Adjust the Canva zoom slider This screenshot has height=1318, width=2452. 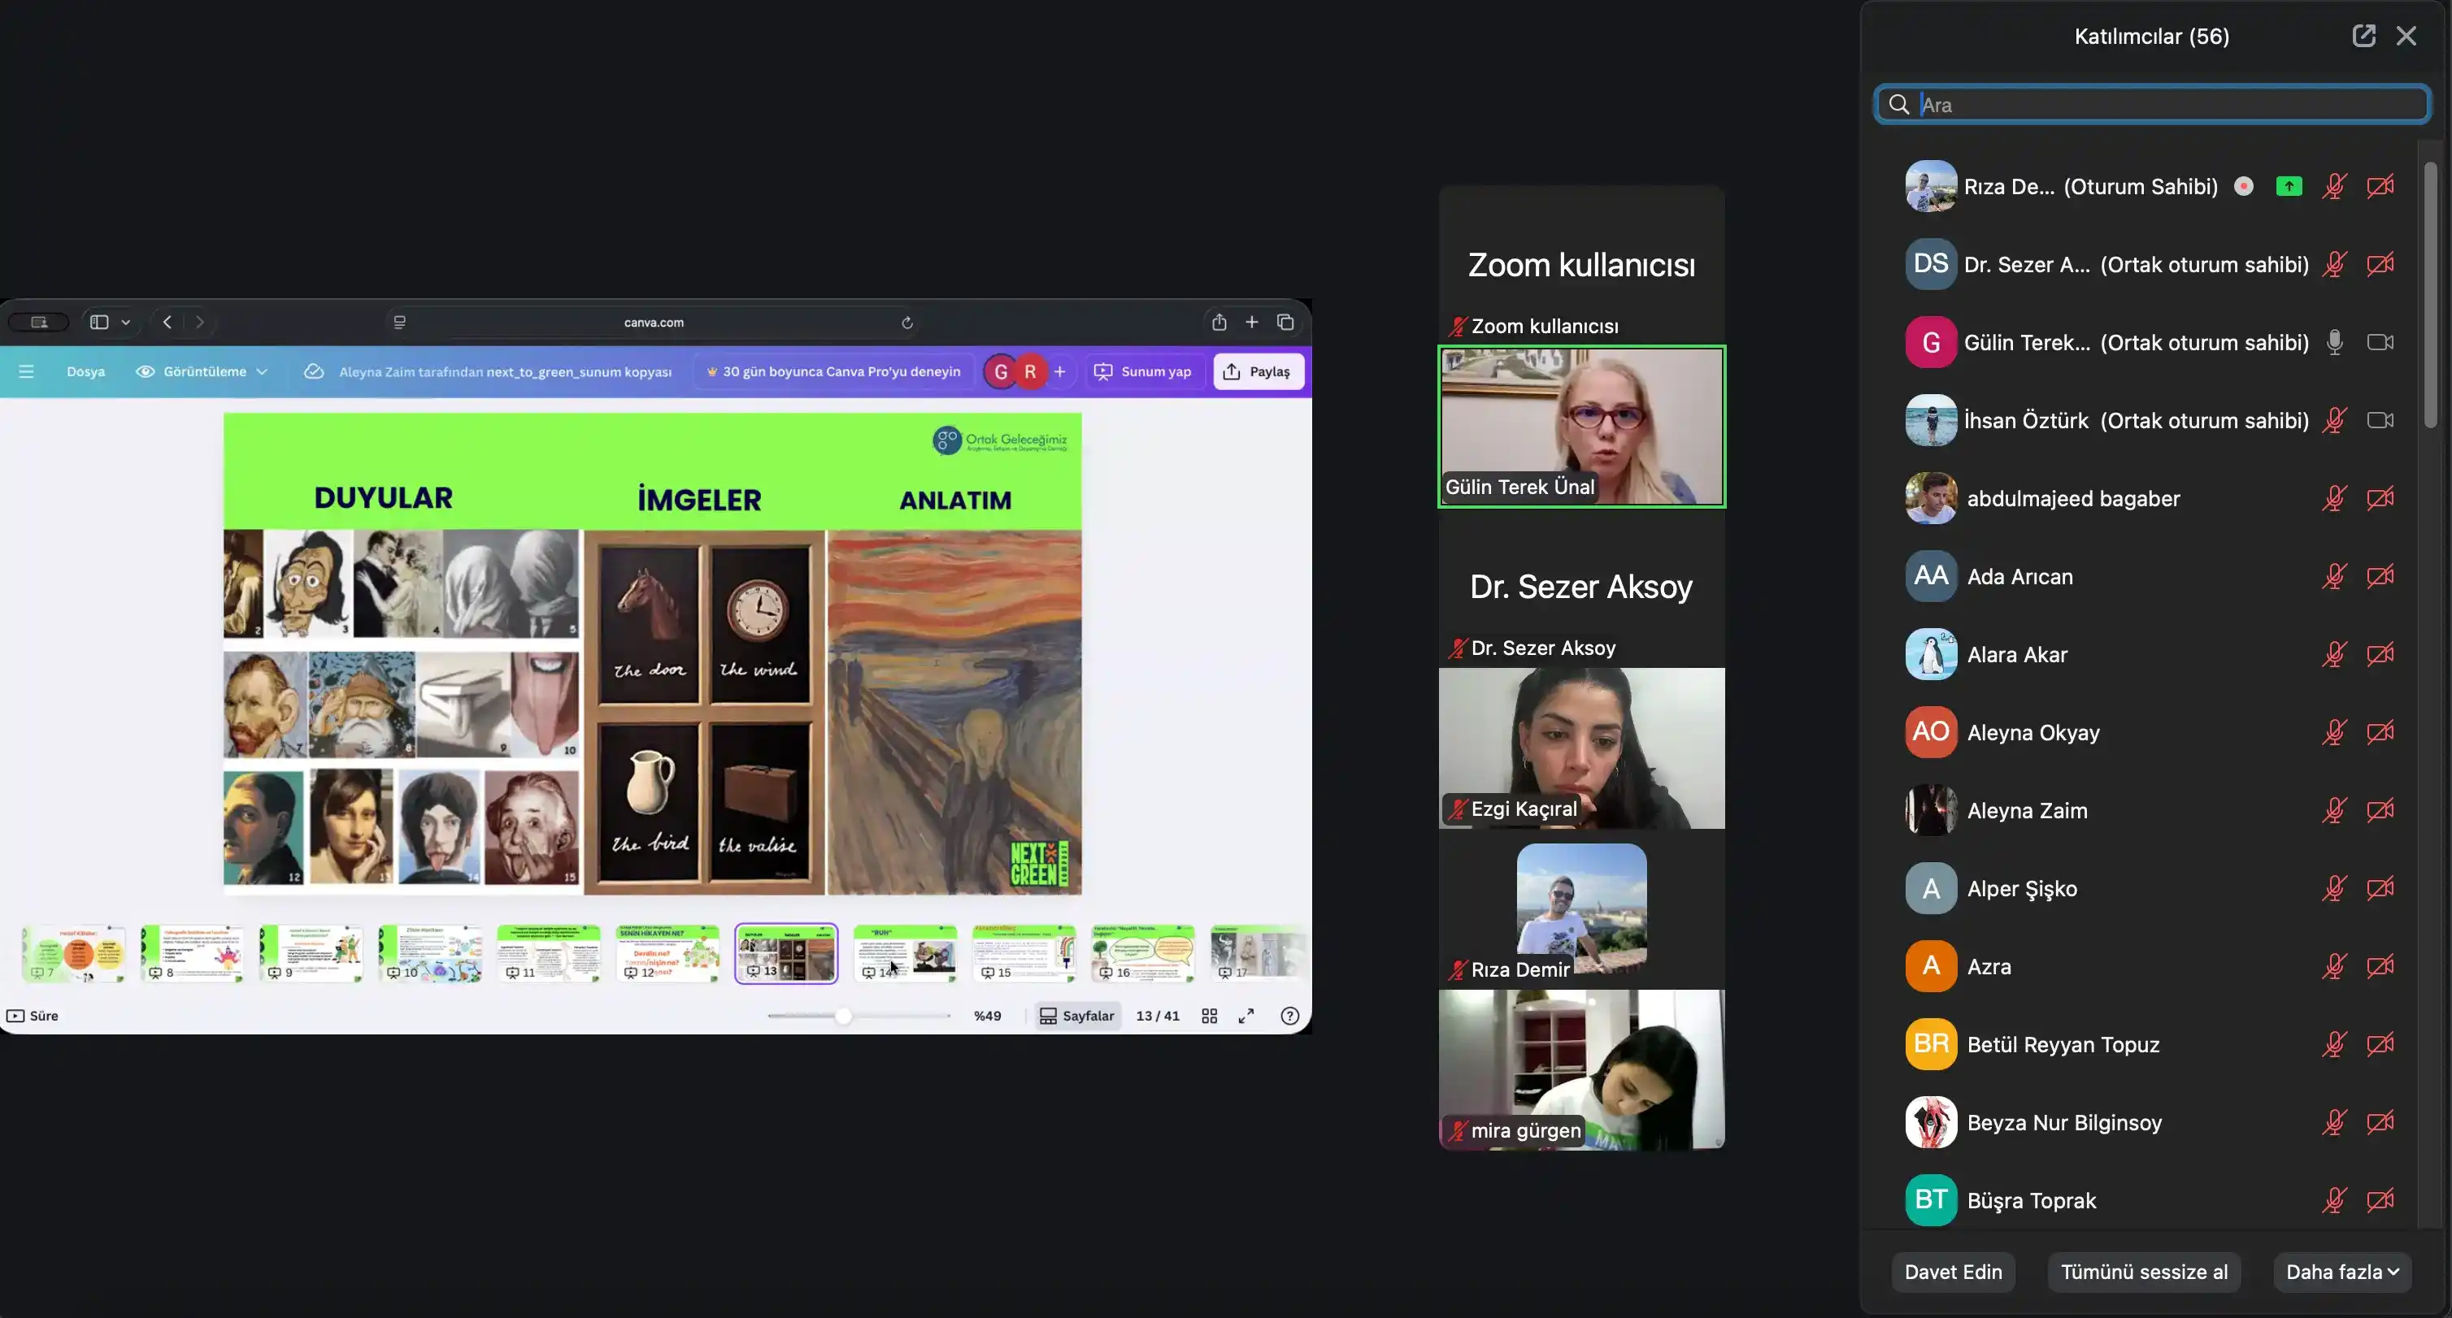pos(843,1017)
